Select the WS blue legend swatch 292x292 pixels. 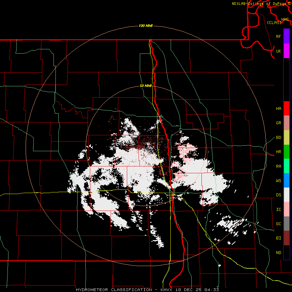click(x=286, y=180)
